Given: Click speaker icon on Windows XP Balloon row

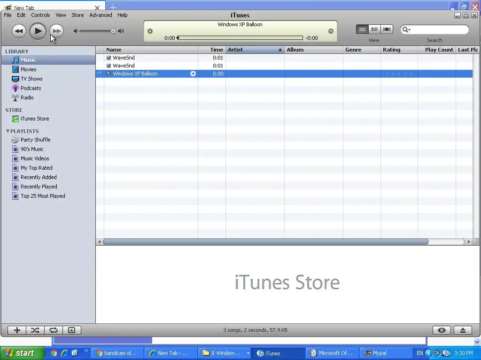Looking at the screenshot, I should point(100,74).
